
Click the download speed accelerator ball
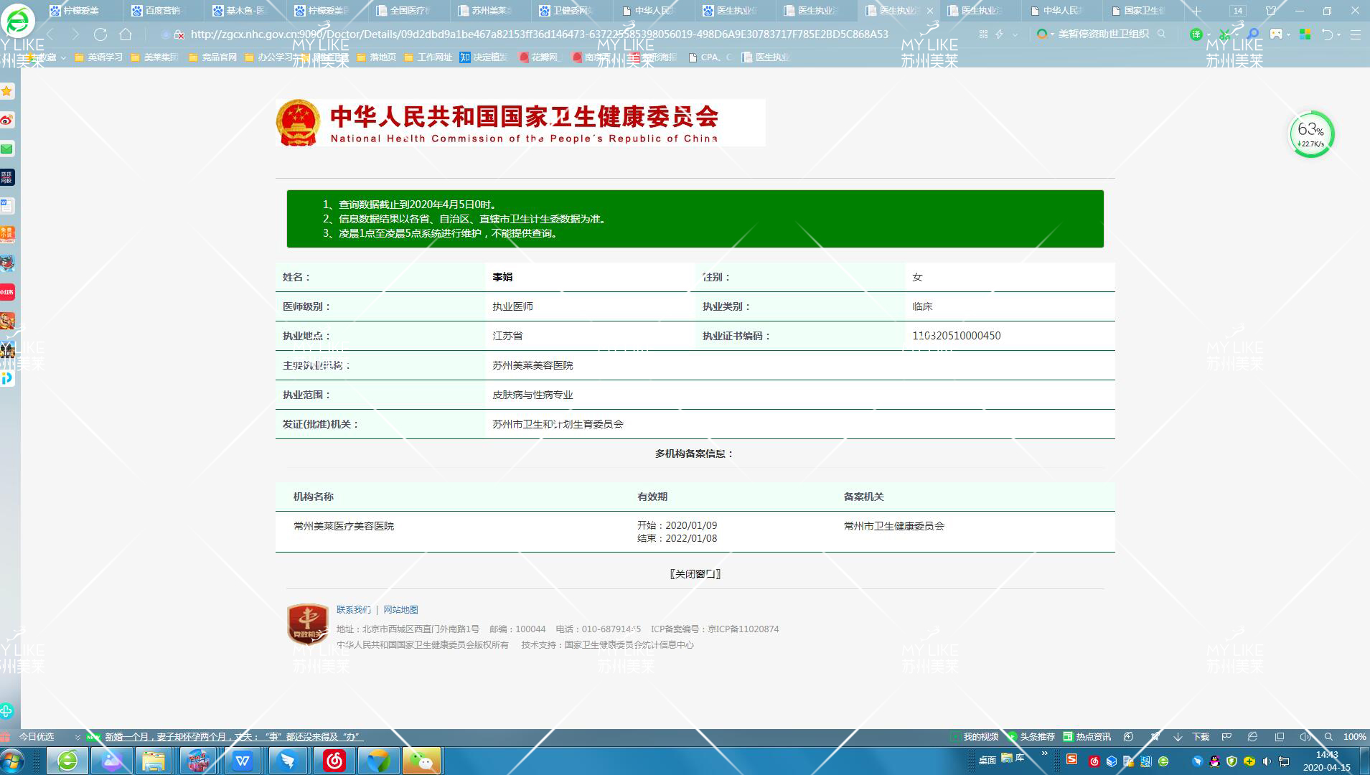pyautogui.click(x=1311, y=134)
